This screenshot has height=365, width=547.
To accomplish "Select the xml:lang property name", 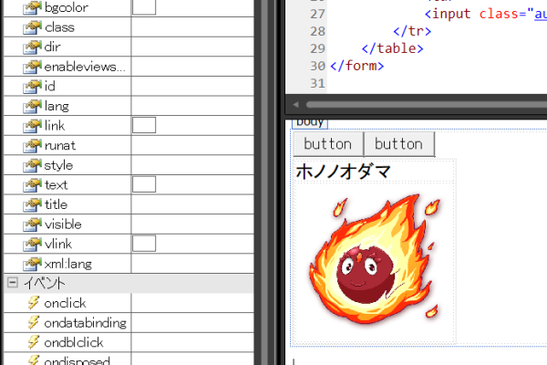I will click(x=68, y=264).
